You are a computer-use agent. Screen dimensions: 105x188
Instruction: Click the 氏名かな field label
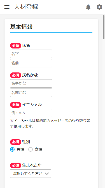30,75
